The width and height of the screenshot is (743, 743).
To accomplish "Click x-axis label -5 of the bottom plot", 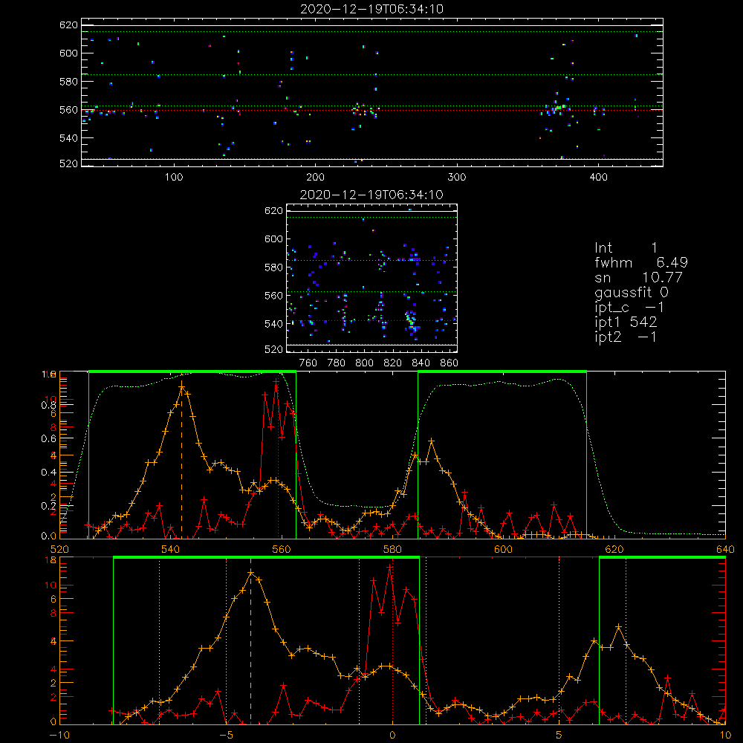I will pyautogui.click(x=226, y=736).
